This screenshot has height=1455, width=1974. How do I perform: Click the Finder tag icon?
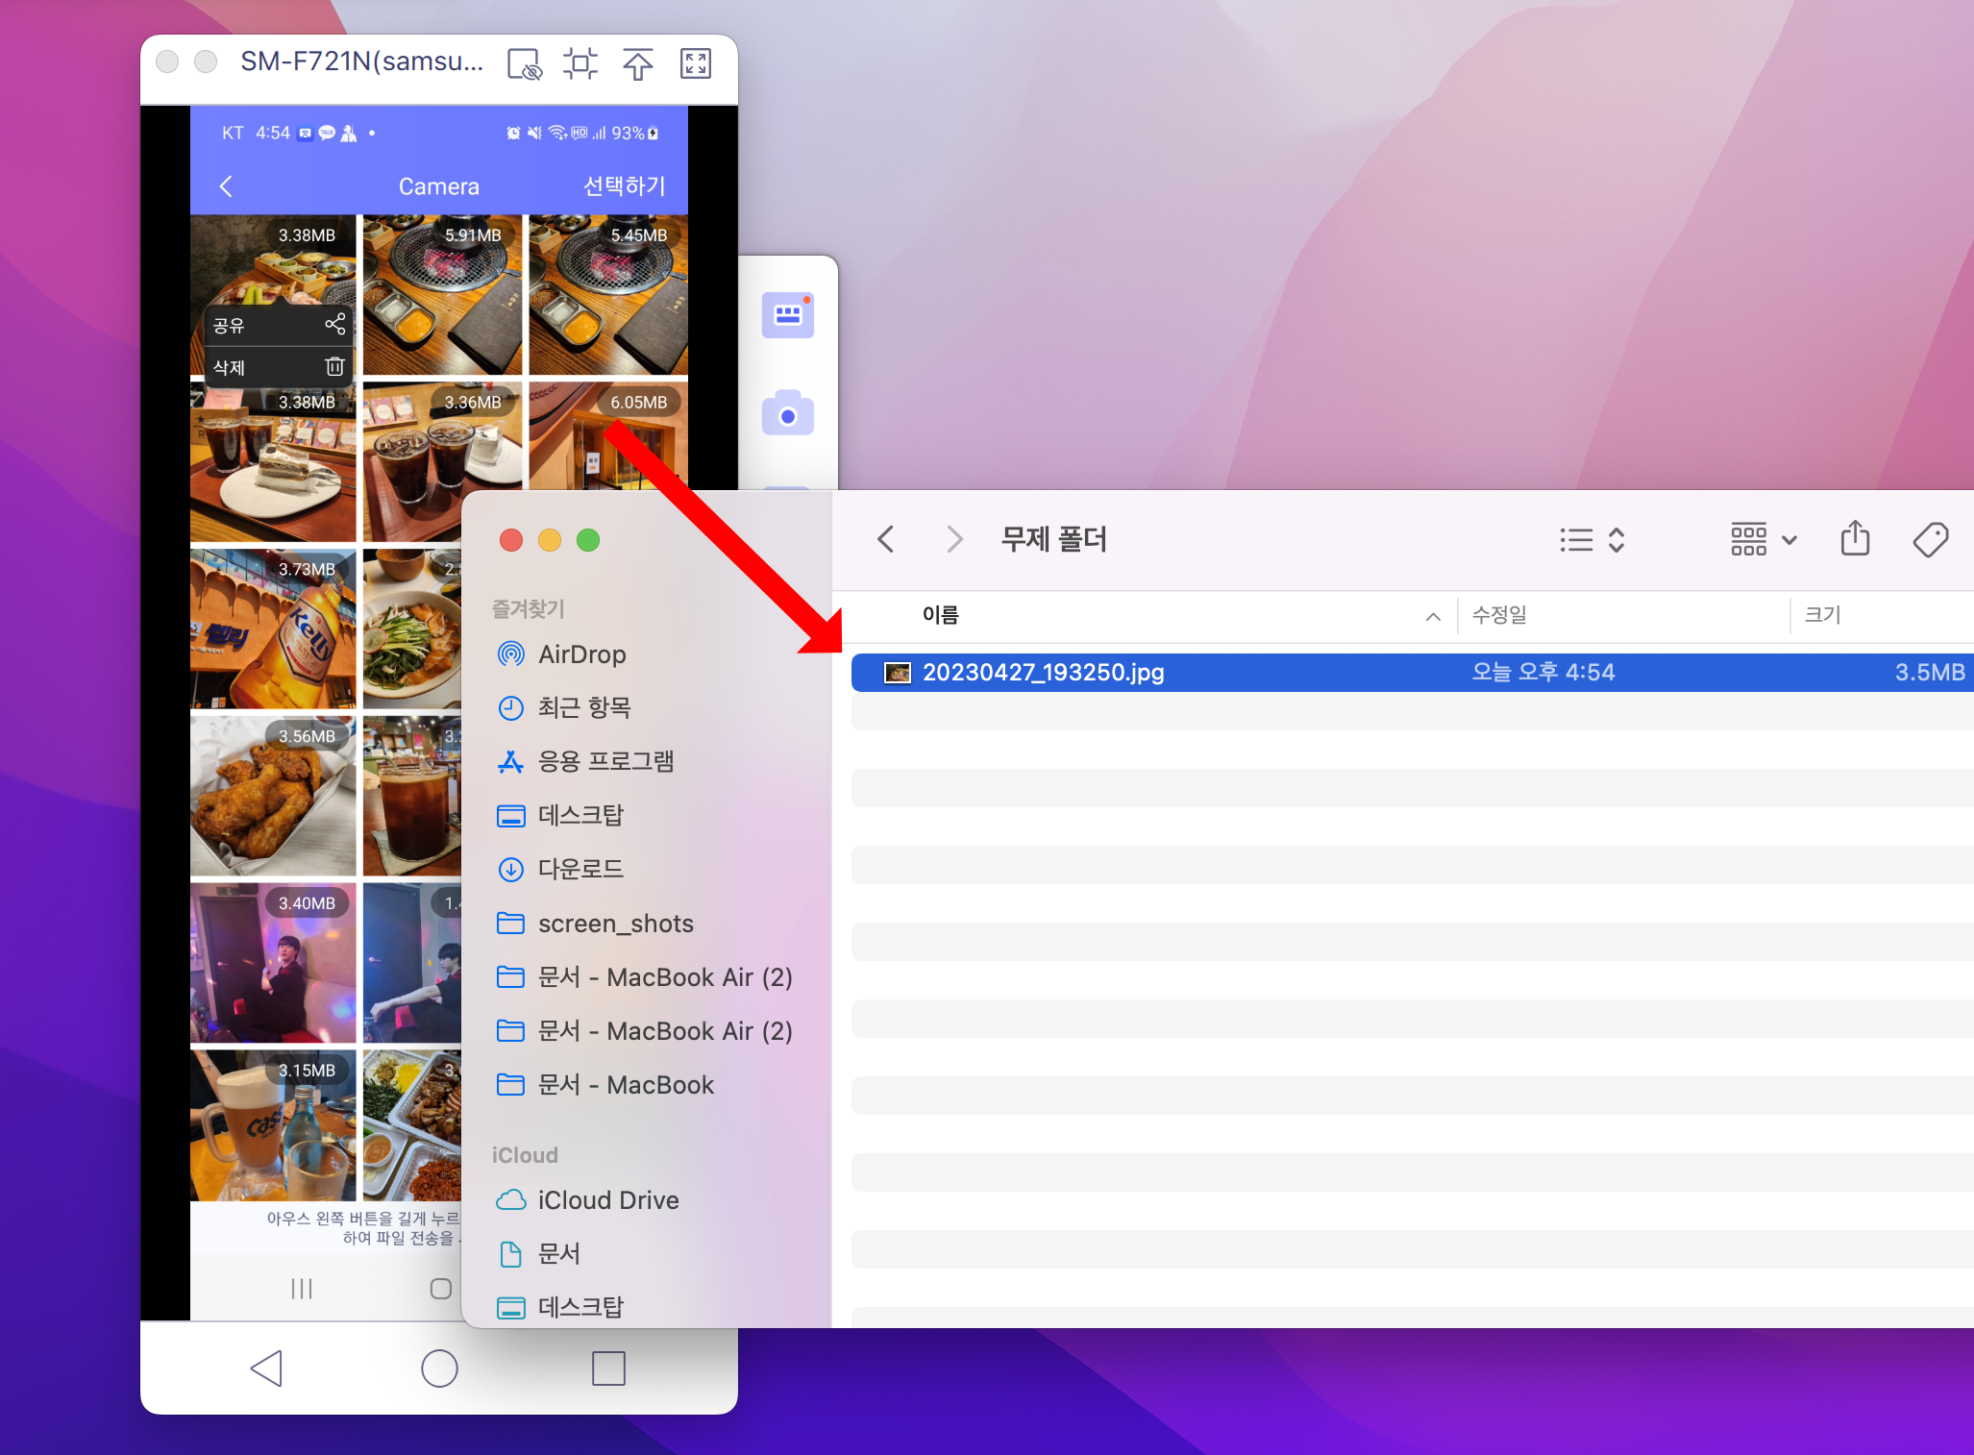(x=1930, y=539)
